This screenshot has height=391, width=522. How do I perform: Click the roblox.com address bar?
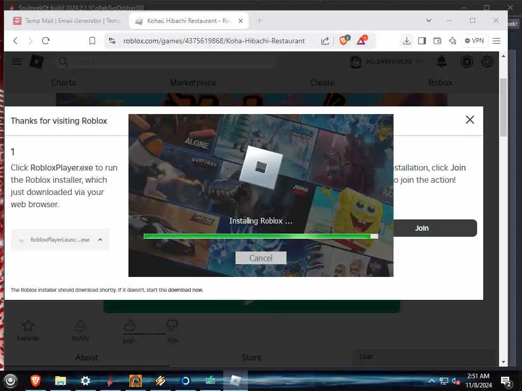pyautogui.click(x=214, y=41)
